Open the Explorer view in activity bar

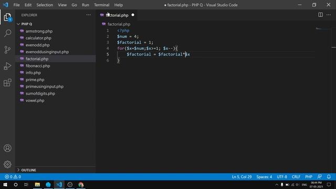tap(7, 17)
